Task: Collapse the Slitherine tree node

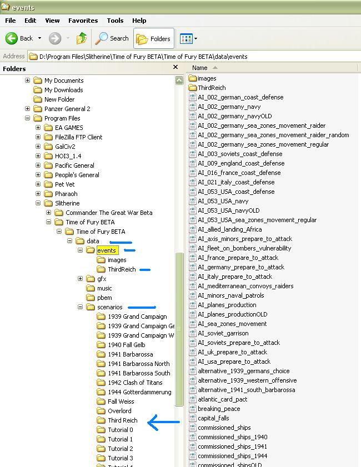Action: point(38,203)
